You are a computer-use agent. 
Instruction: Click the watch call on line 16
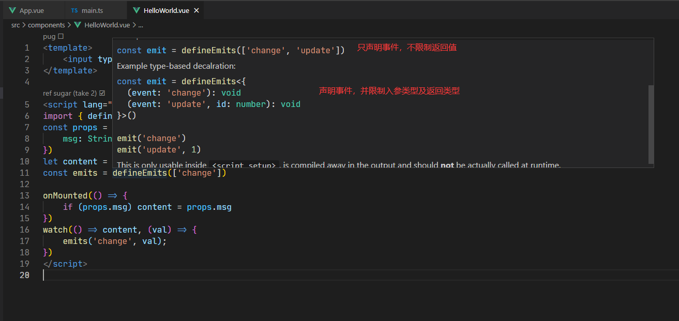(x=55, y=230)
